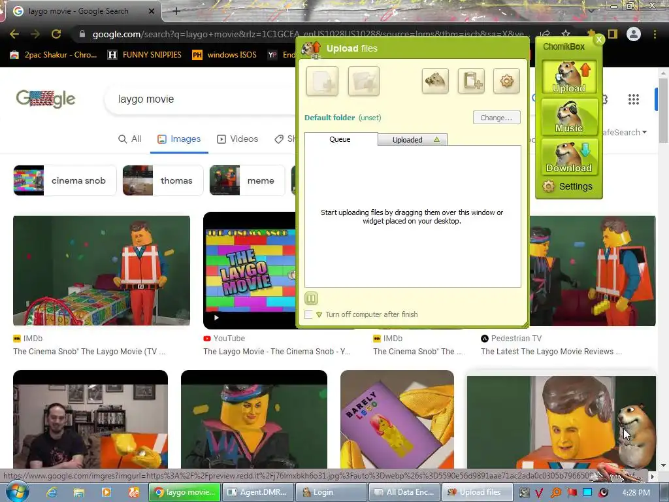Launch Internet Explorer from taskbar
669x502 pixels.
tap(52, 492)
